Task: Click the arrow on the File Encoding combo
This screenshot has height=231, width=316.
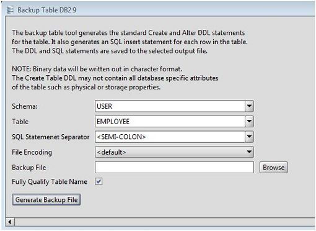Action: 249,152
